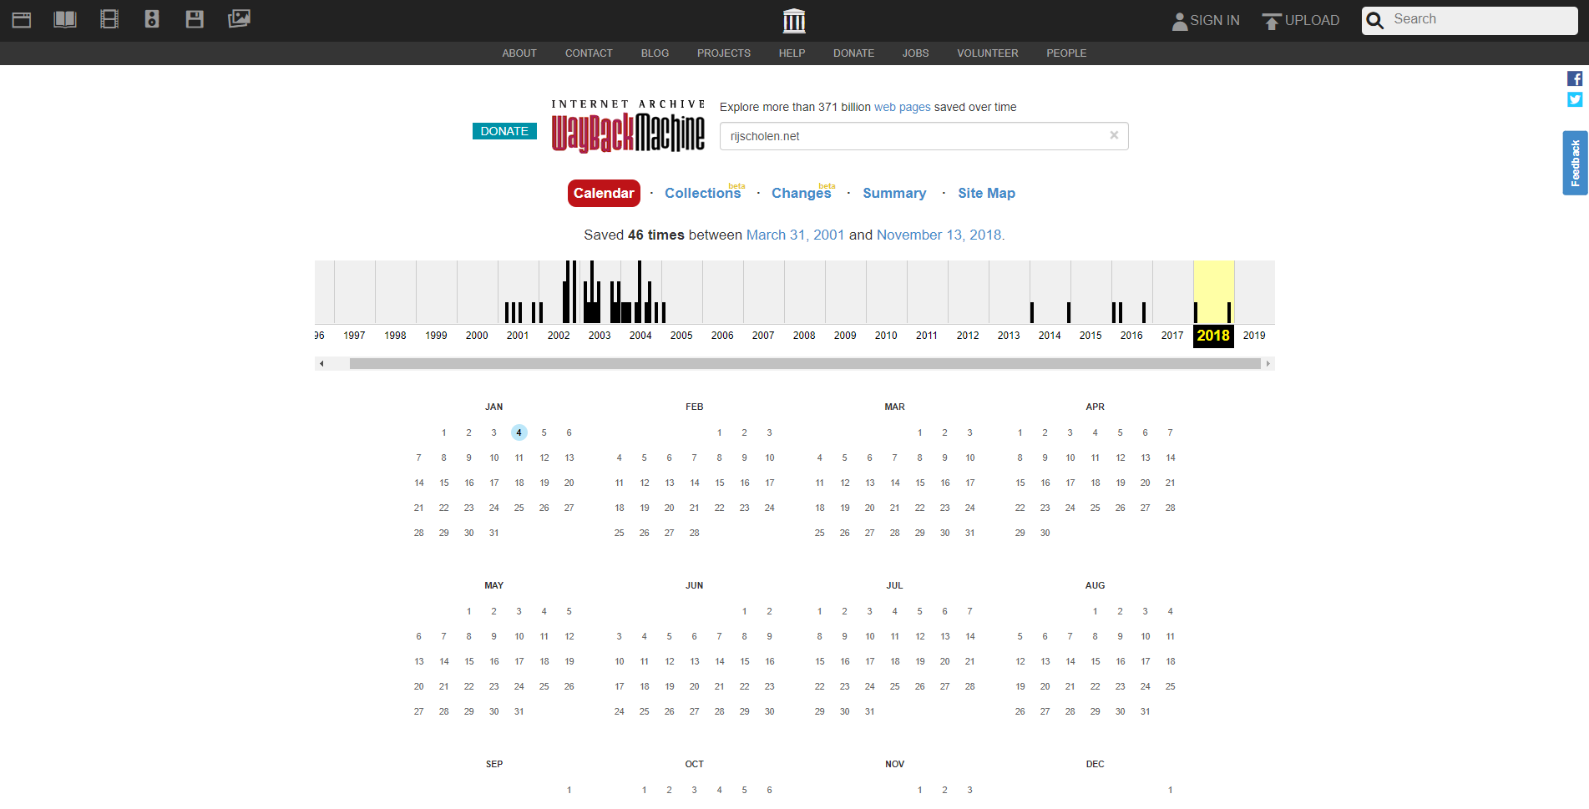The width and height of the screenshot is (1589, 809).
Task: Follow the November 13, 2018 link
Action: tap(939, 235)
